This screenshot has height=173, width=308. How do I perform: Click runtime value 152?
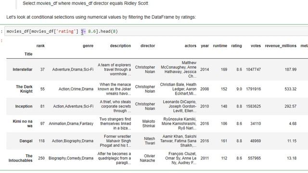pyautogui.click(x=224, y=89)
